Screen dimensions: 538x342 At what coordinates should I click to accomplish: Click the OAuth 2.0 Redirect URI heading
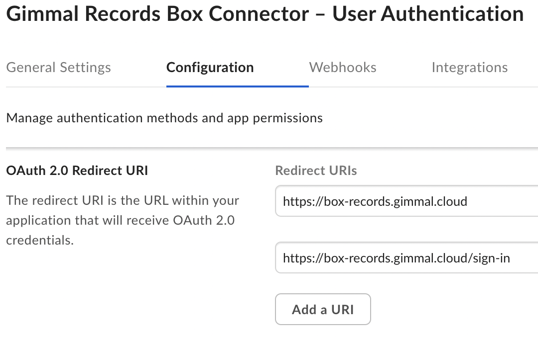[x=77, y=171]
